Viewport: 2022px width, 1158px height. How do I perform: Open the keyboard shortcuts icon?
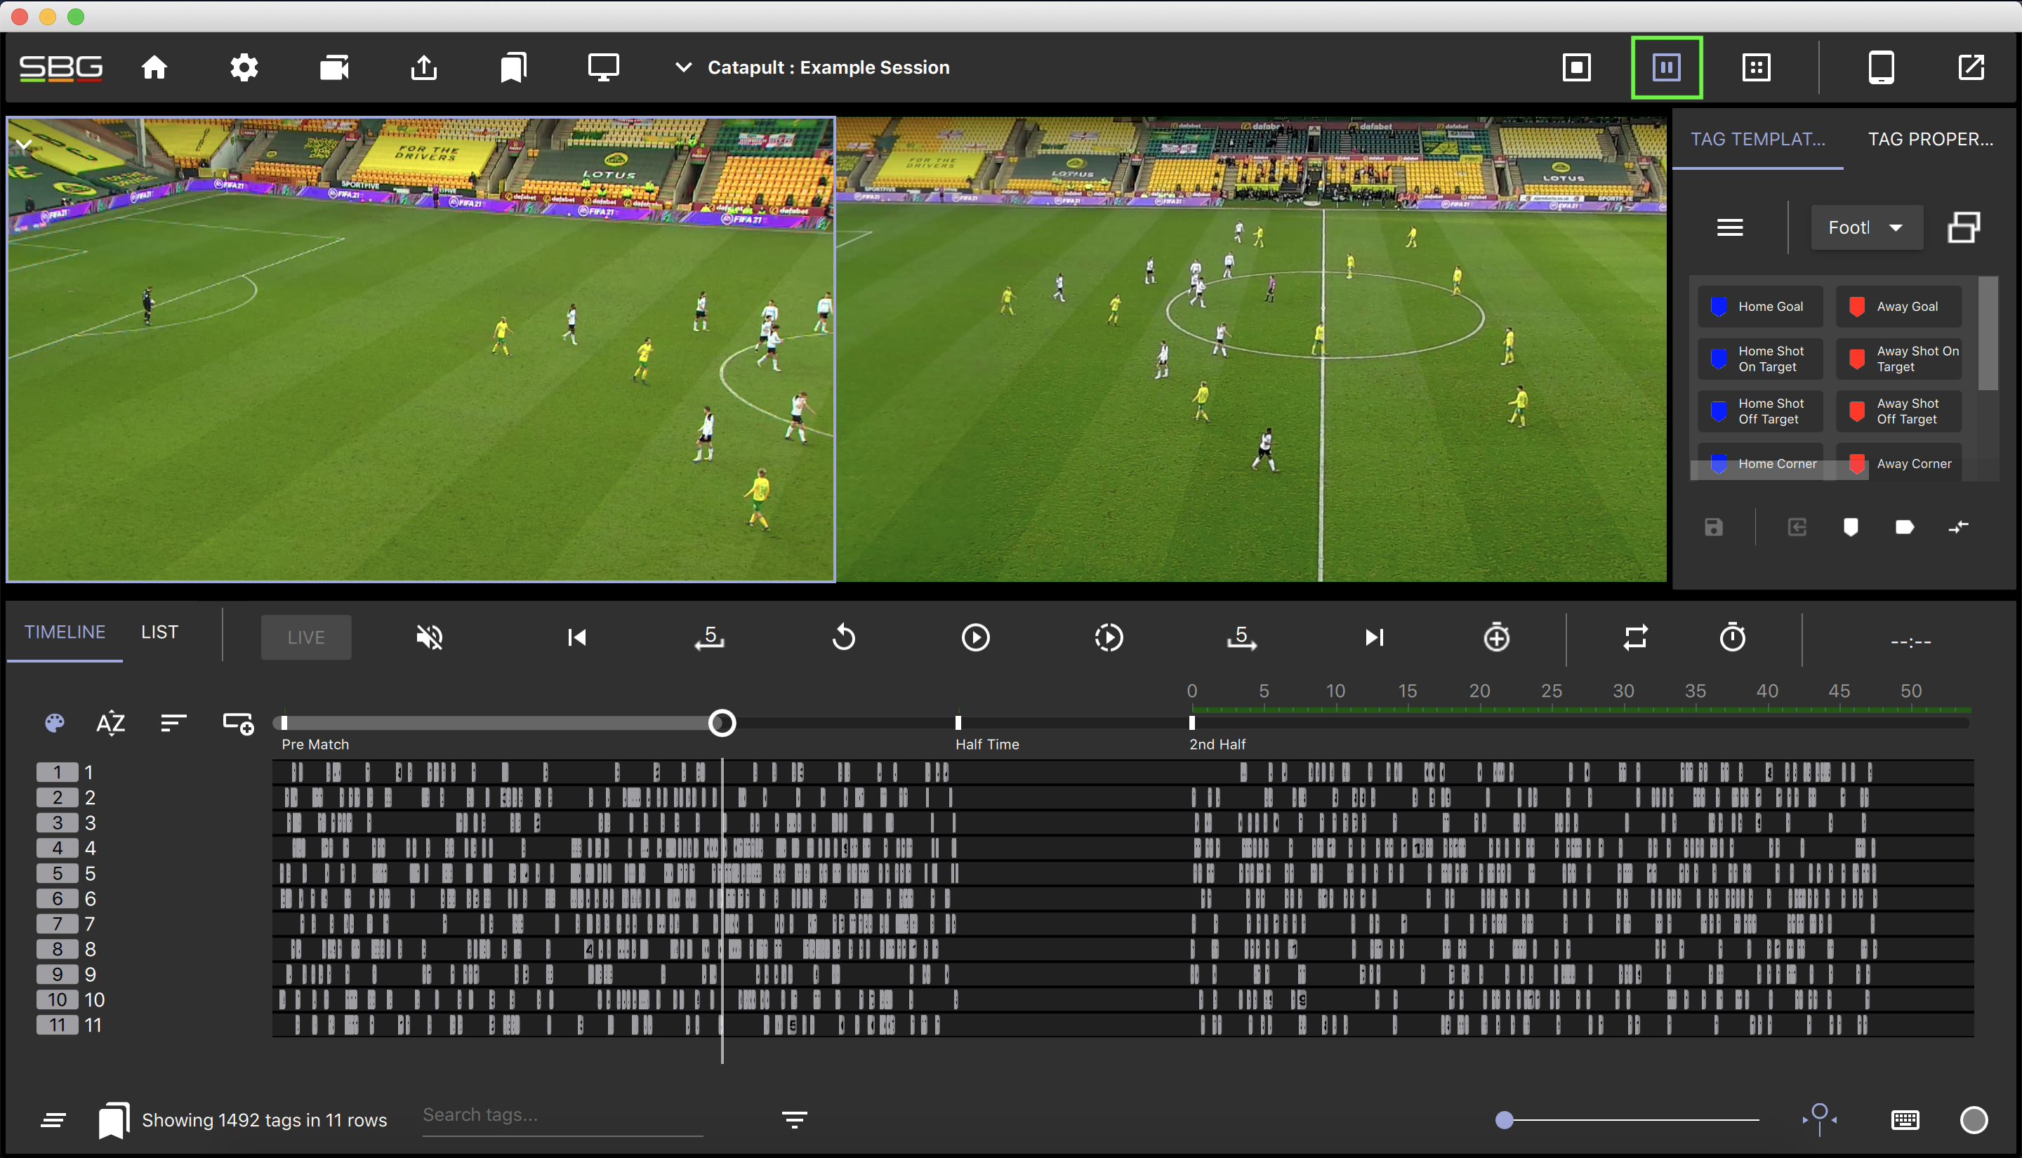click(x=1905, y=1120)
